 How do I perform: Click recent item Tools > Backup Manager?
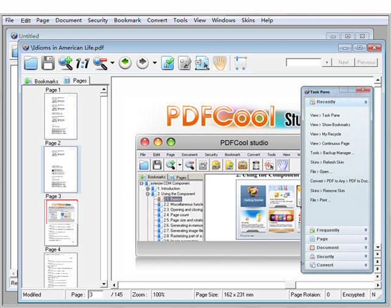pos(333,153)
